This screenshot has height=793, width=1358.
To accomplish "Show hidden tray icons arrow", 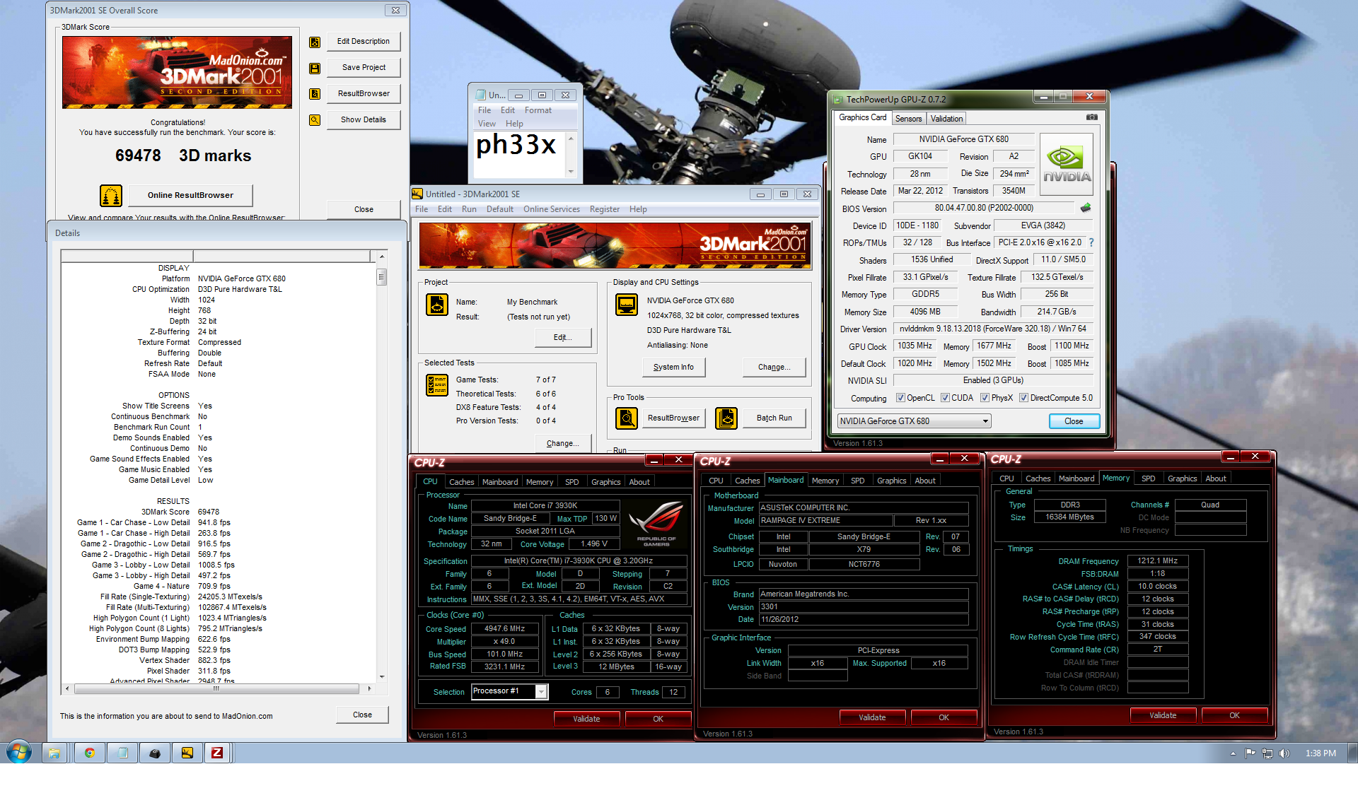I will [1233, 753].
